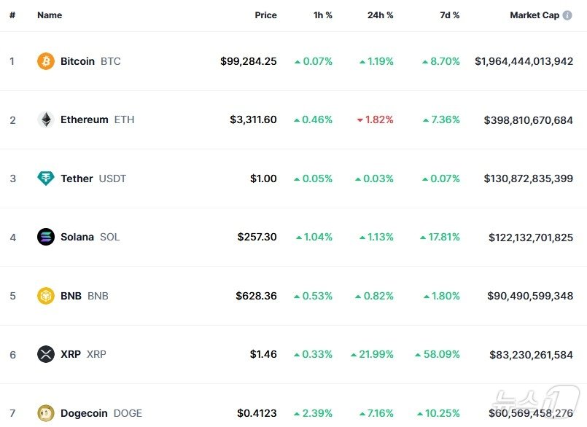This screenshot has width=587, height=427.
Task: Sort by the Name column header
Action: click(50, 15)
